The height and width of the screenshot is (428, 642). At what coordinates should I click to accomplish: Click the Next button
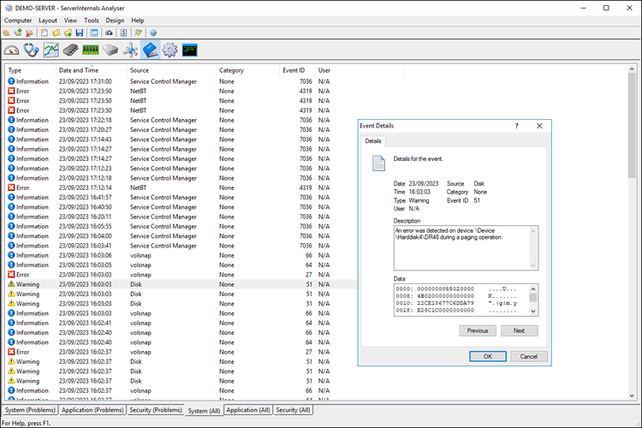(520, 330)
